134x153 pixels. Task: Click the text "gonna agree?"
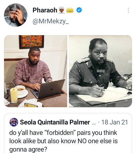[x=28, y=149]
